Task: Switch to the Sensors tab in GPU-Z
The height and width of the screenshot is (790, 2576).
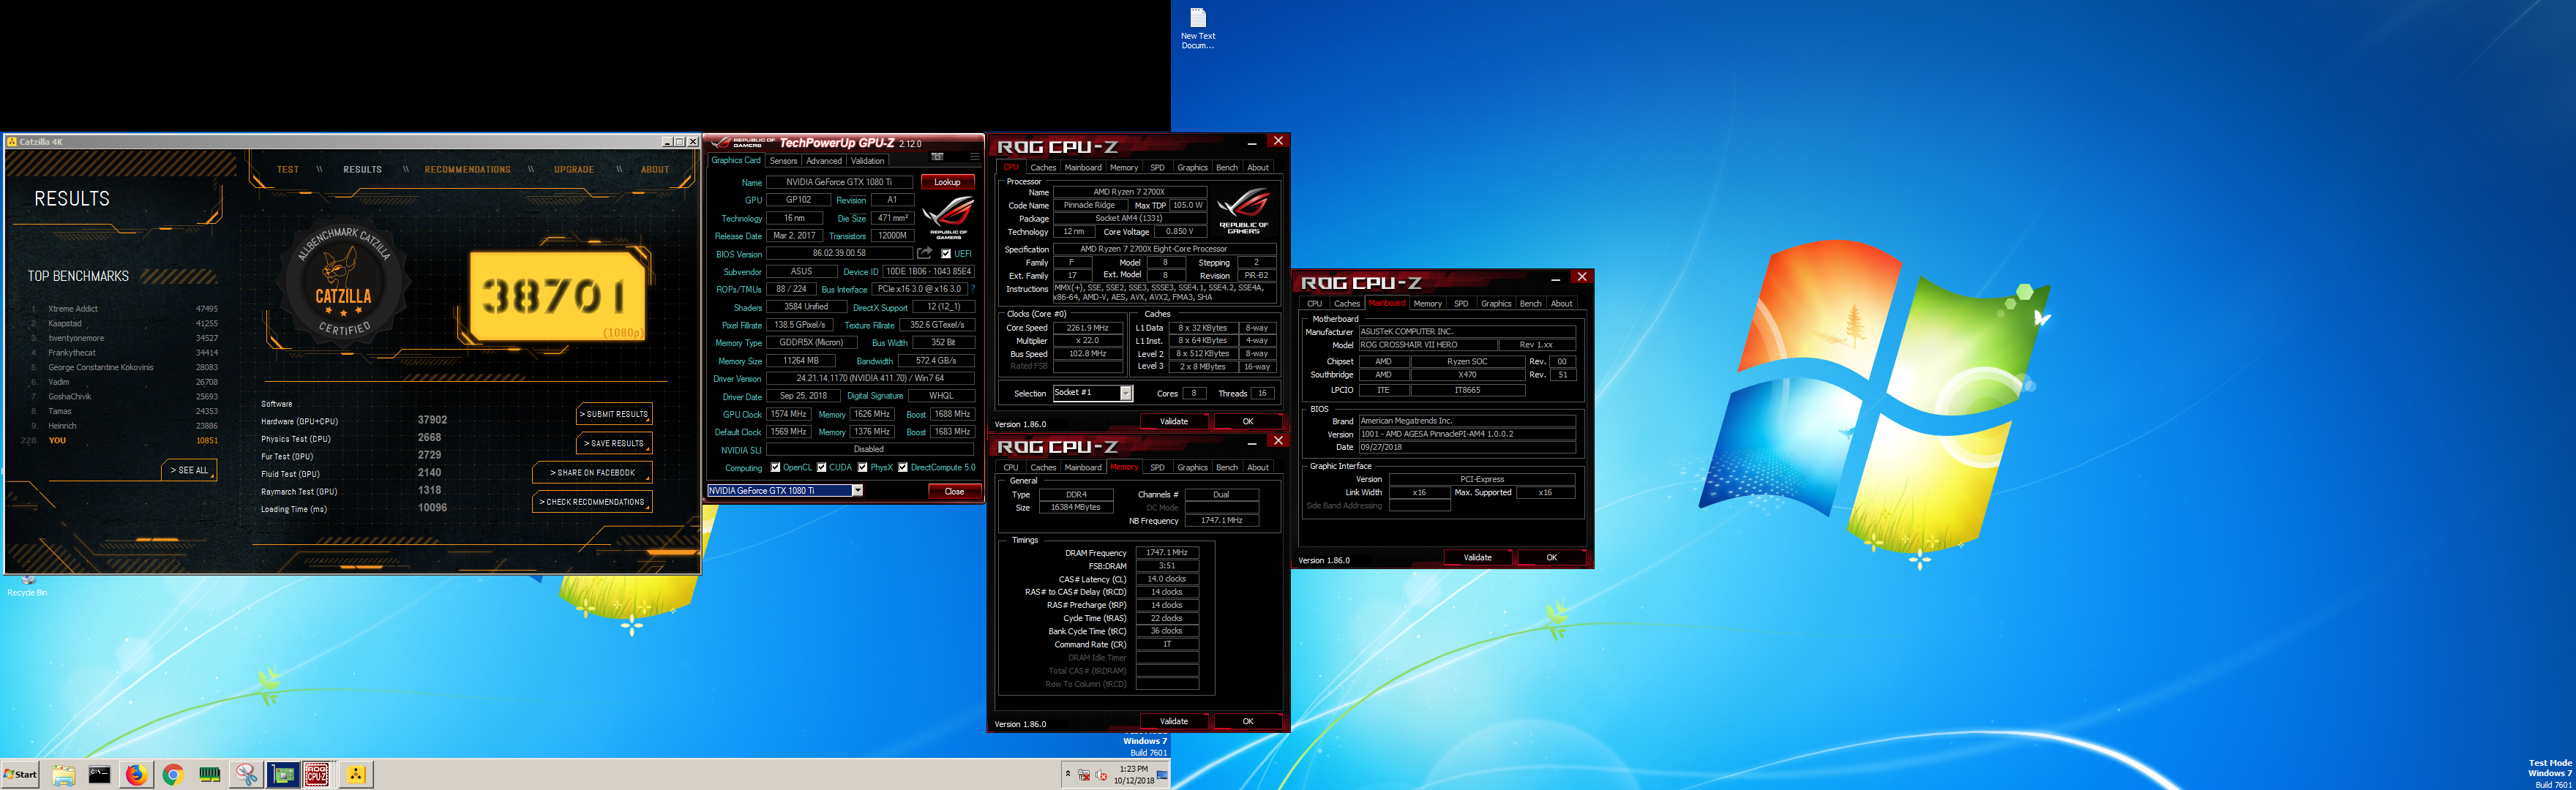Action: (783, 161)
